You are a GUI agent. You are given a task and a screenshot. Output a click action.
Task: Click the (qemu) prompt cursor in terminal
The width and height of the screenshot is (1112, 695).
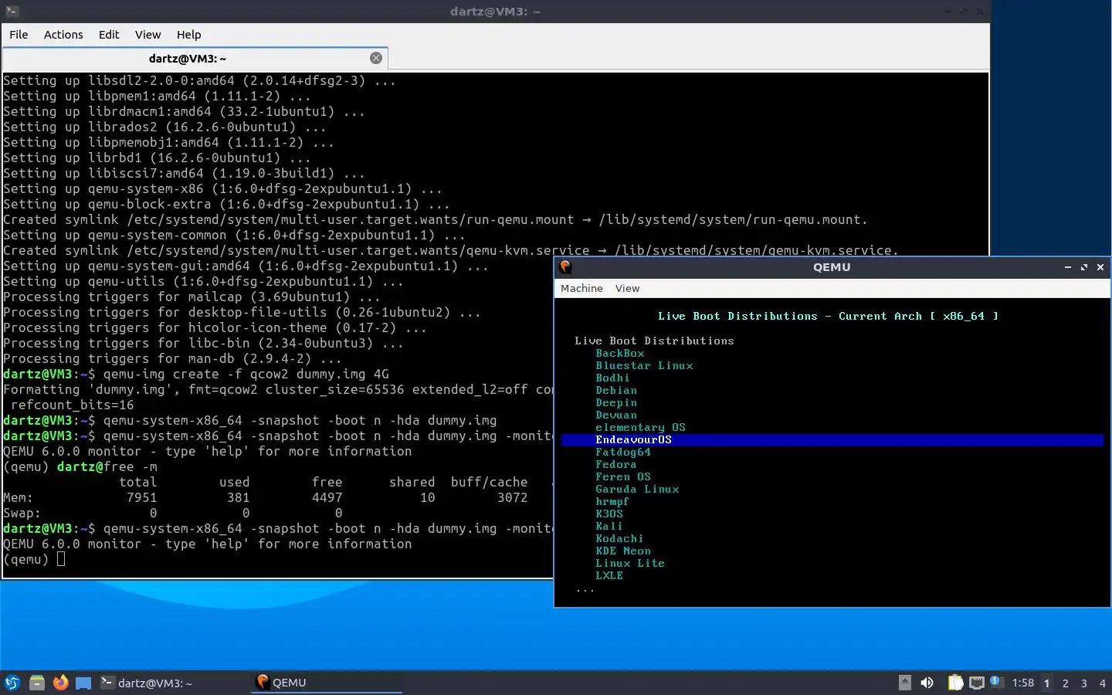tap(61, 559)
